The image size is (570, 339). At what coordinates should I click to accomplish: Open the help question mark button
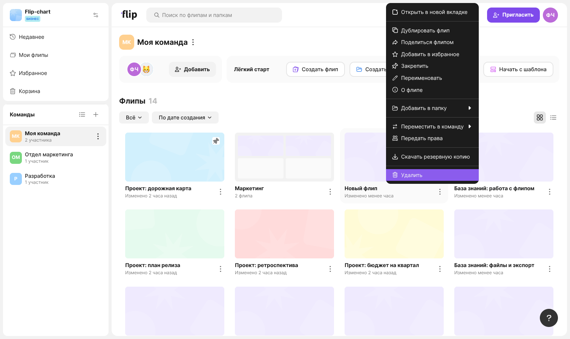pos(549,318)
